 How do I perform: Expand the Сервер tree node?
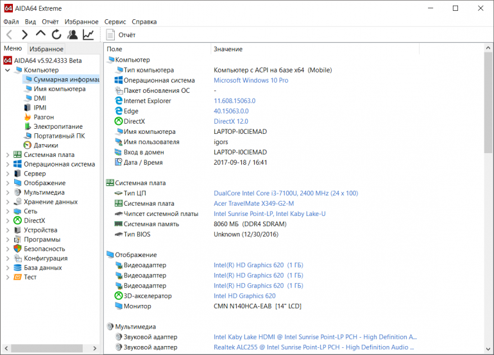click(x=8, y=174)
